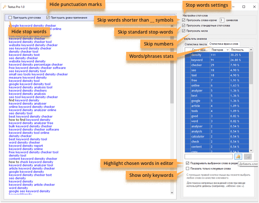The width and height of the screenshot is (259, 203).
Task: Click the greyed-out remove keyword button
Action: (x=247, y=157)
